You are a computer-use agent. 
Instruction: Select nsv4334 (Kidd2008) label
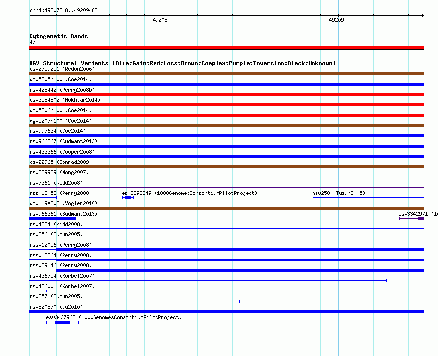tap(56, 224)
